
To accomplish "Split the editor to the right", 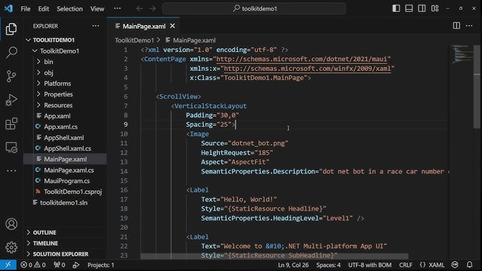I will (457, 26).
